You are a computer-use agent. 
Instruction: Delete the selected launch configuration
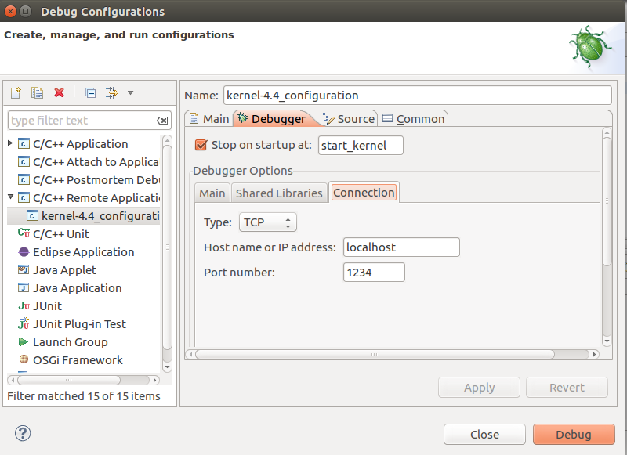tap(60, 92)
